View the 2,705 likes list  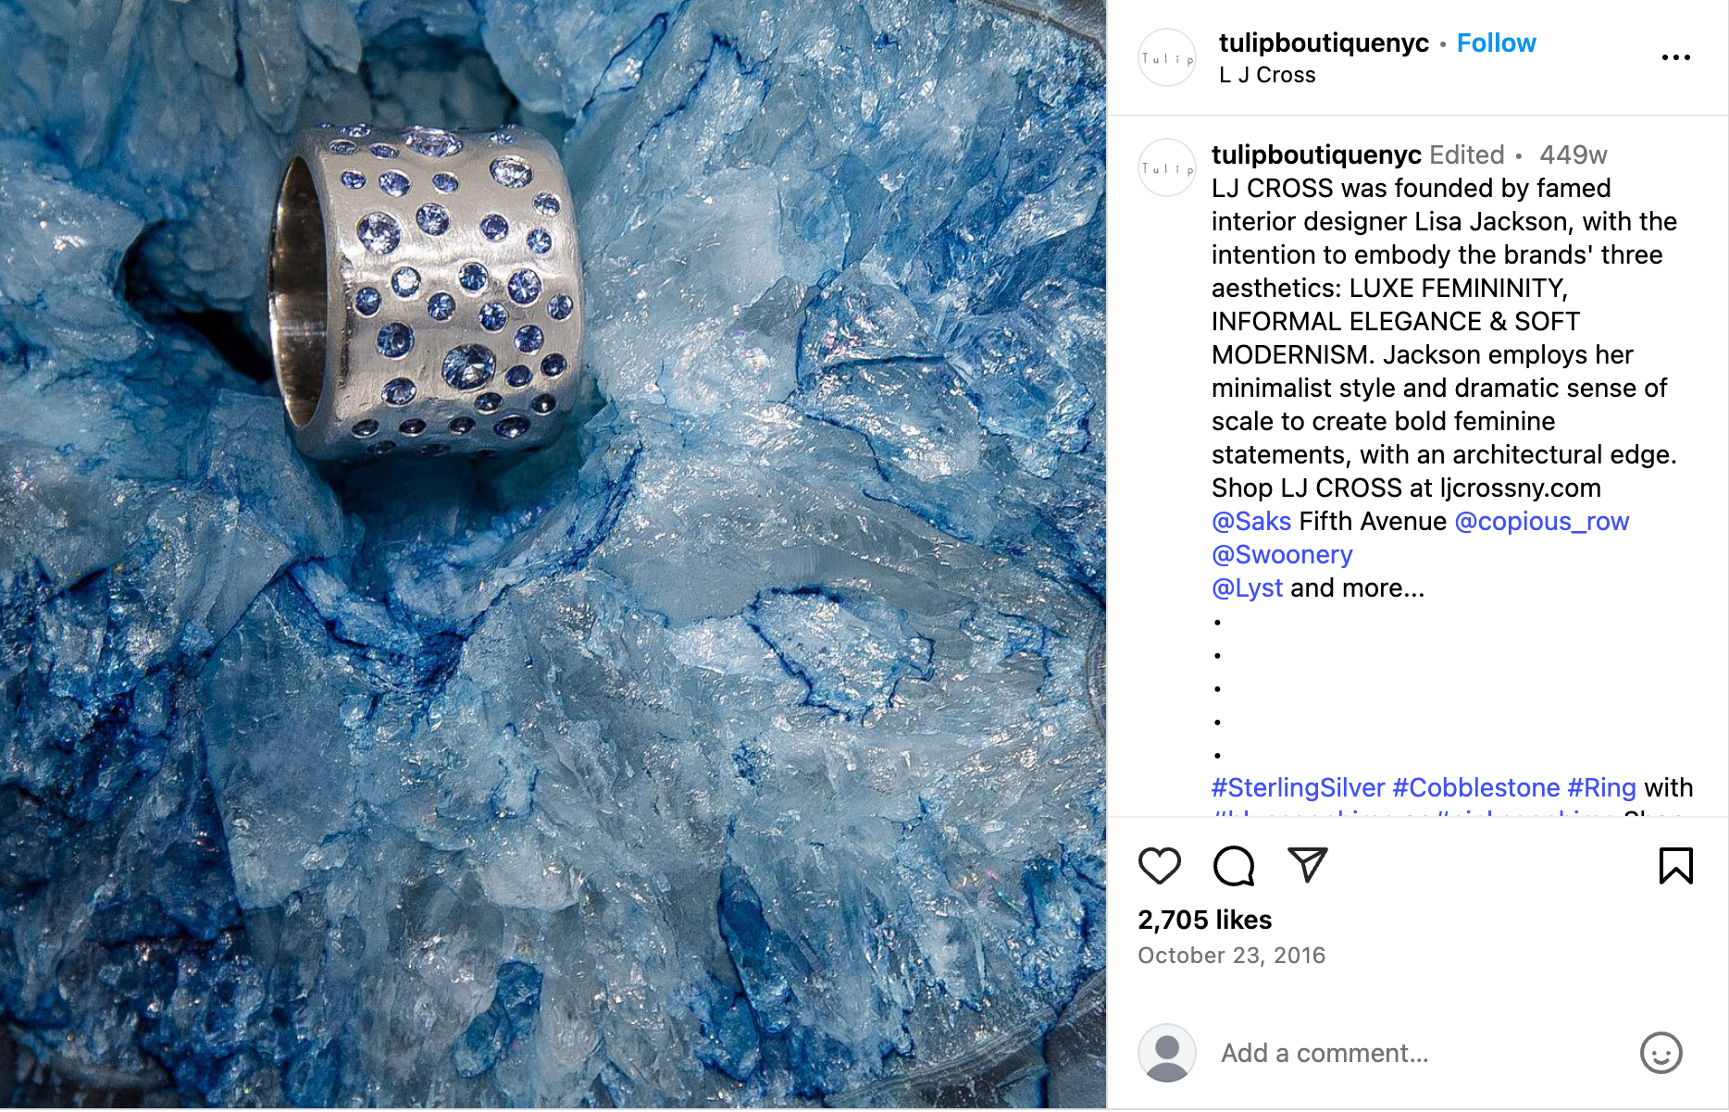tap(1204, 920)
